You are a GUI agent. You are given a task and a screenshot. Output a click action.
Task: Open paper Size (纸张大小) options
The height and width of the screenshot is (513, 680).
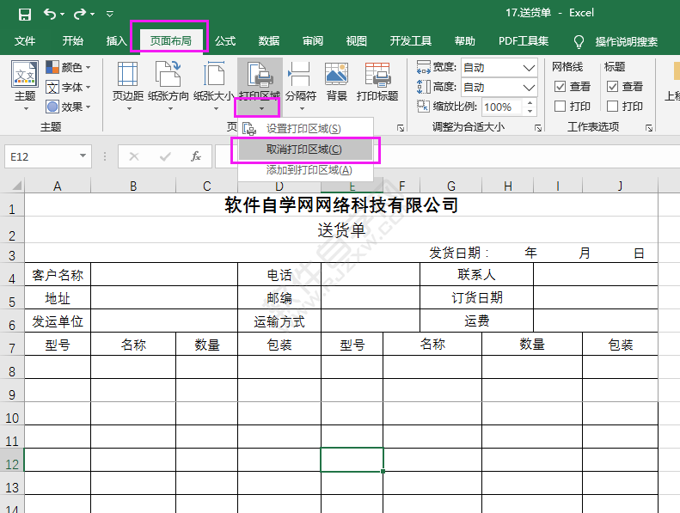coord(214,86)
